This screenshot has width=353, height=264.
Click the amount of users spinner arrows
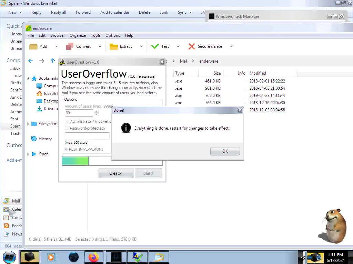(x=97, y=113)
